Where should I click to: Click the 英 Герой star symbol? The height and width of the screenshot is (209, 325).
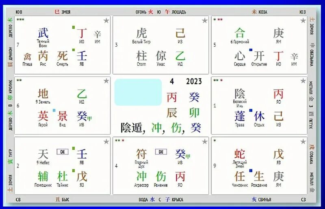point(43,116)
